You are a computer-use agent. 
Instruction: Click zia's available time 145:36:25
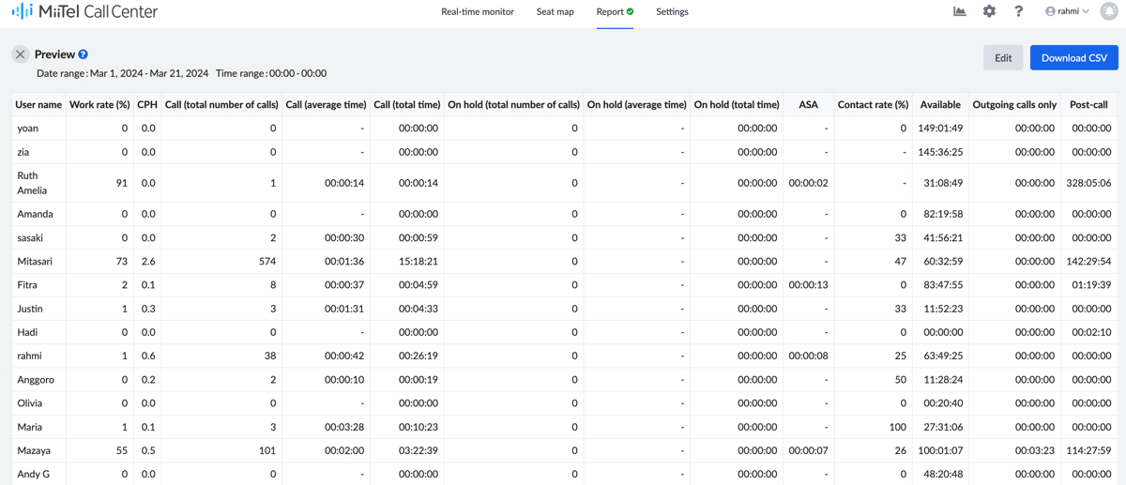(x=940, y=151)
